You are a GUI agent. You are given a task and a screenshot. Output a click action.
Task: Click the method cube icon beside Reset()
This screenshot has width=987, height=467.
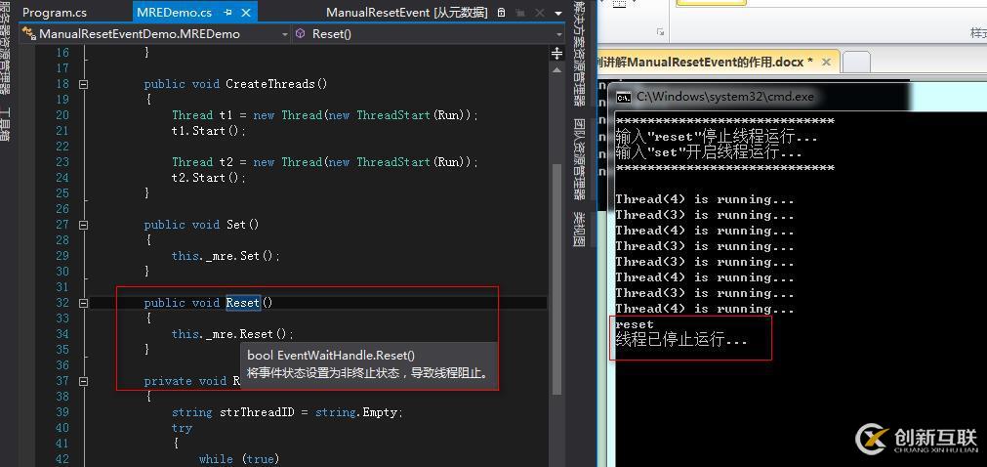coord(301,33)
